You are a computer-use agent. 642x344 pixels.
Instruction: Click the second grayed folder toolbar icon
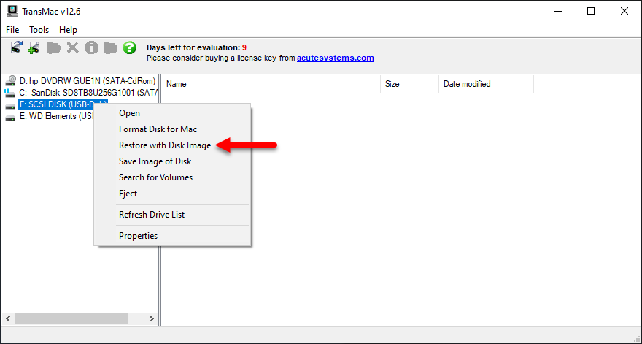point(110,48)
